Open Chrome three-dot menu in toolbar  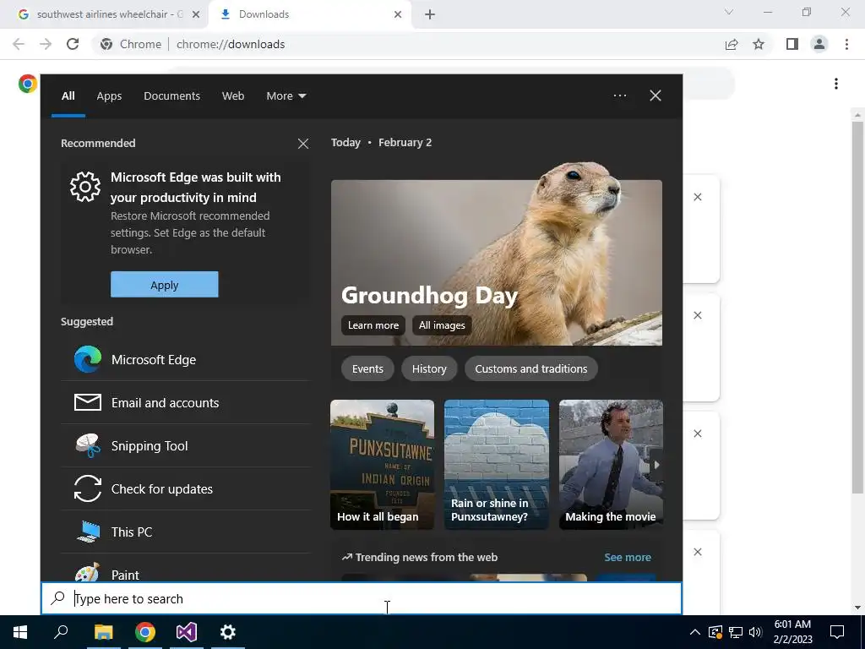click(846, 44)
